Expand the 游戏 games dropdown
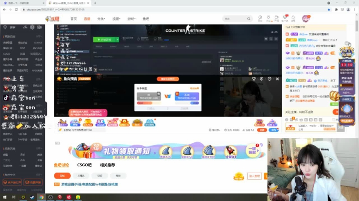Viewport: 359px width, 201px height. (131, 19)
